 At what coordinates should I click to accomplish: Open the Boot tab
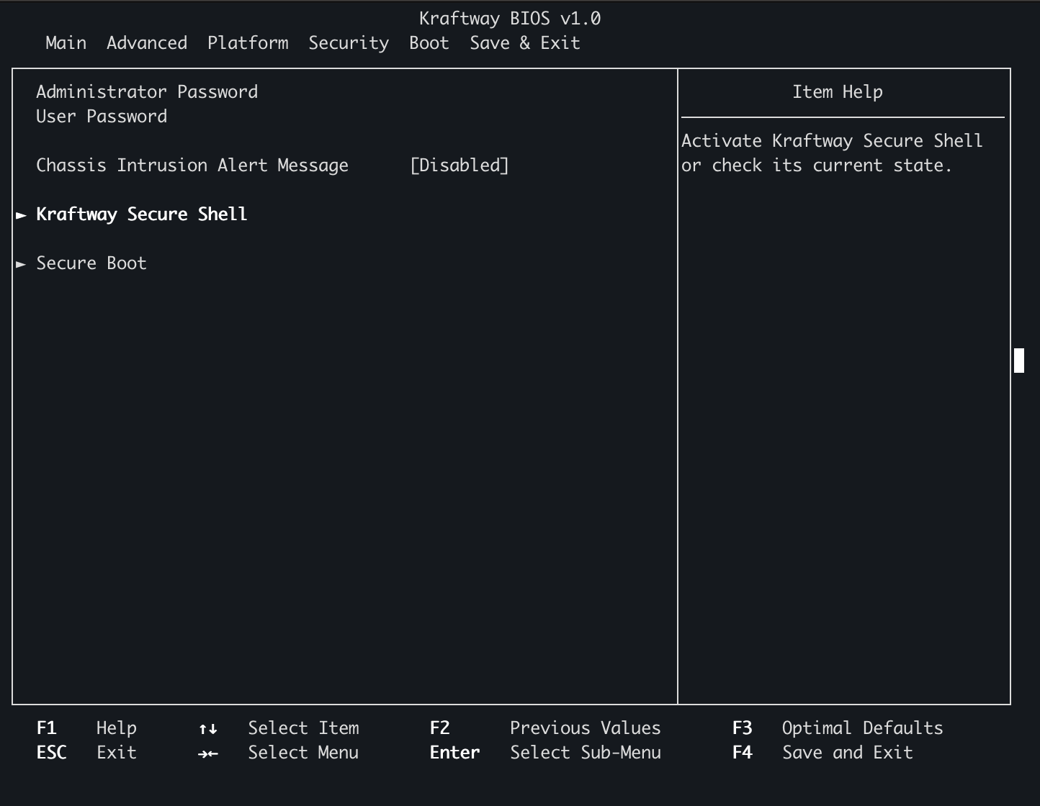tap(429, 43)
